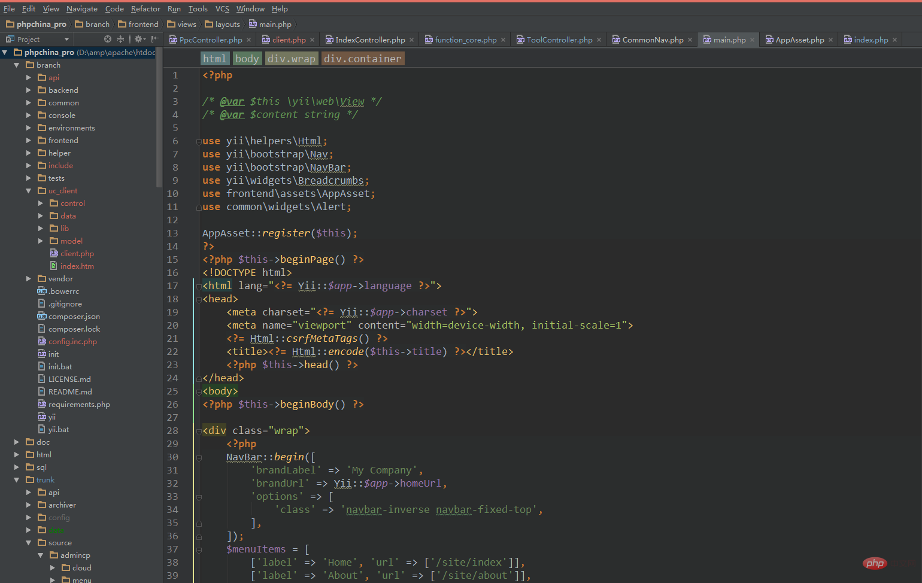
Task: Click line number 13 in the gutter
Action: click(x=172, y=233)
